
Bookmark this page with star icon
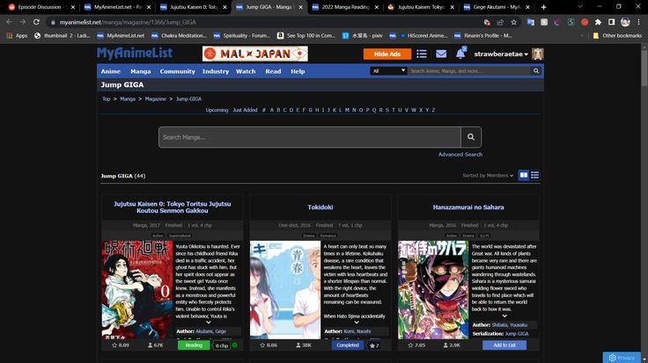pos(513,22)
